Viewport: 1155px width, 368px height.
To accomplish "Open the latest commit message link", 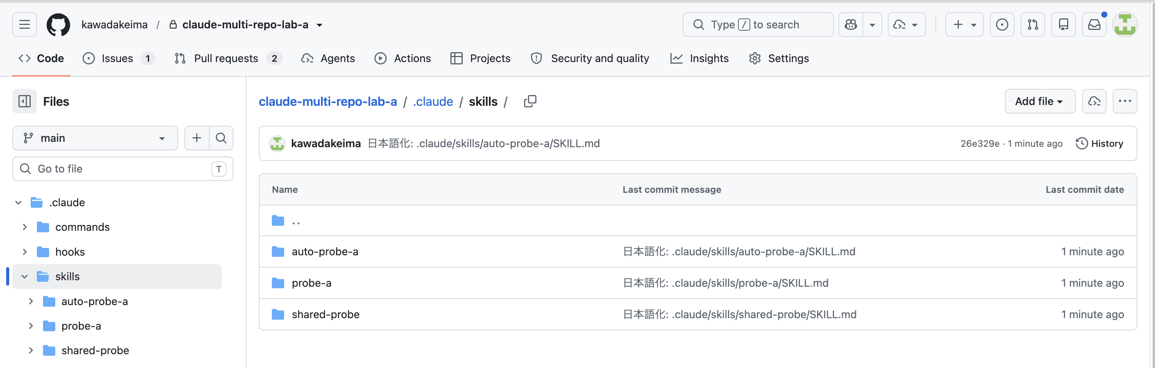I will point(483,143).
